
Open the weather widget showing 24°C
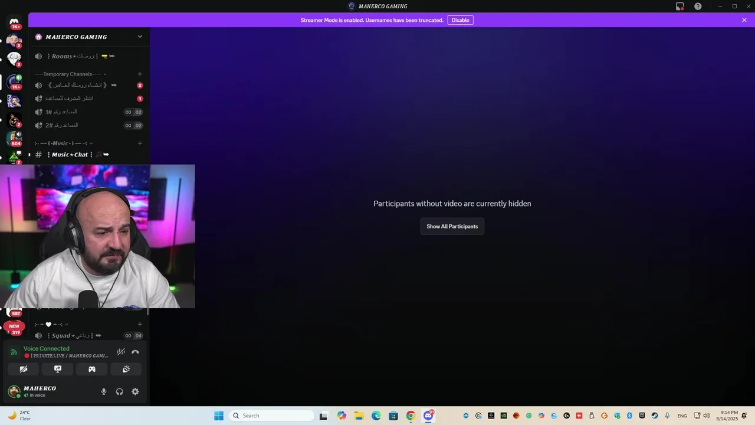coord(19,416)
